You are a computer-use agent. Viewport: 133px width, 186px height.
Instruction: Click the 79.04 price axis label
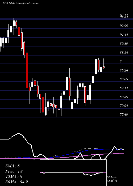pos(124,106)
